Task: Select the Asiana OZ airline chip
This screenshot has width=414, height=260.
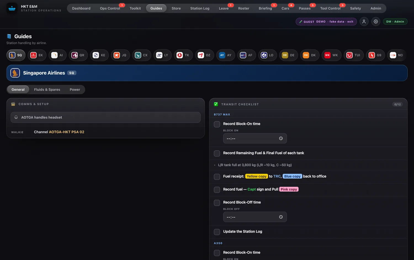Action: pos(205,55)
